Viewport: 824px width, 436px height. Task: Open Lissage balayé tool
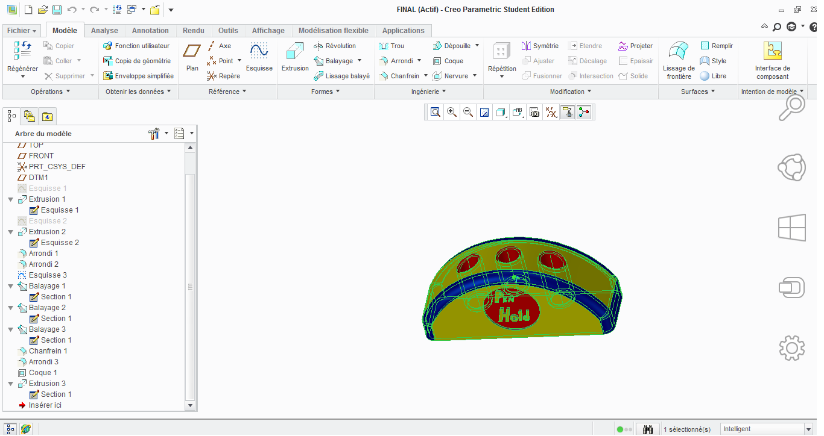click(x=341, y=76)
